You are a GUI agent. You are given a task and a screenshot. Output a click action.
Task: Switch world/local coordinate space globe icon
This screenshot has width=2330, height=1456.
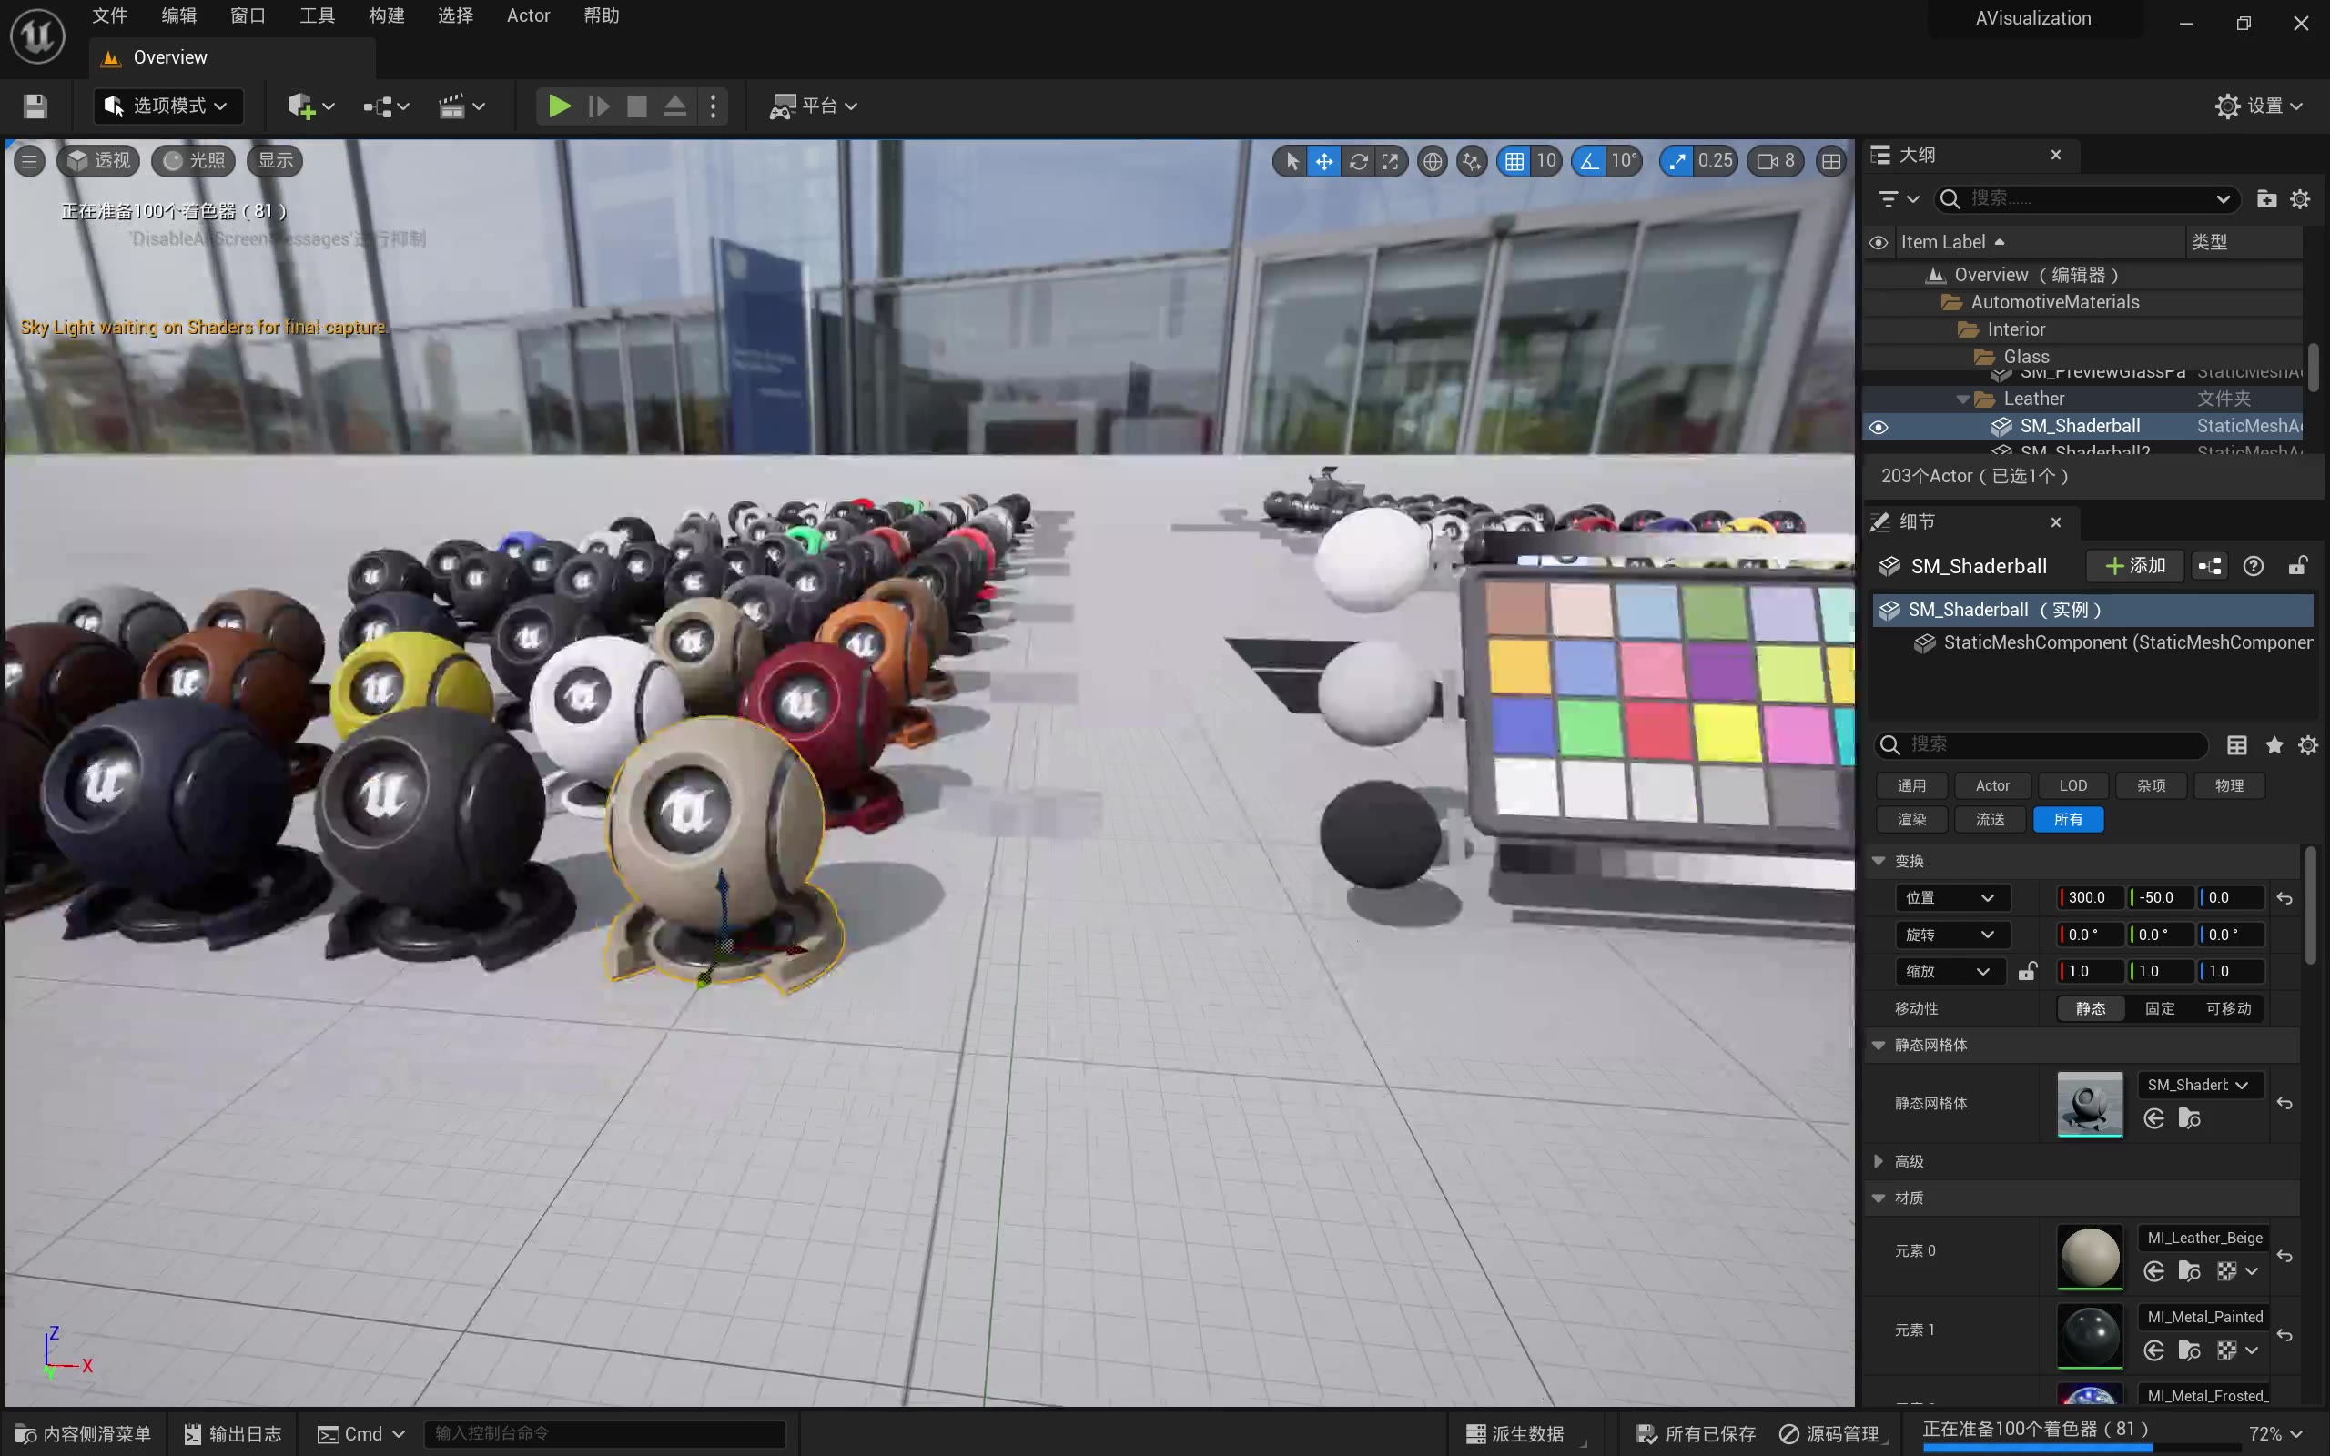point(1433,161)
